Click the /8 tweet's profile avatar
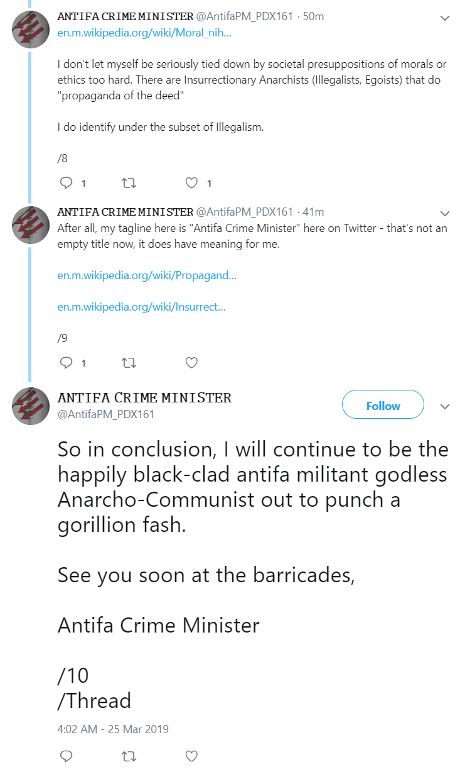The image size is (460, 774). pos(31,30)
